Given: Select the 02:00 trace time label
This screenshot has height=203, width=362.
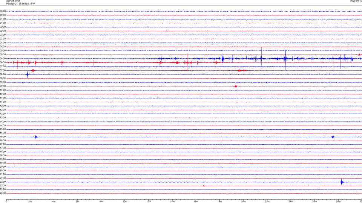Looking at the screenshot, I should [3, 27].
